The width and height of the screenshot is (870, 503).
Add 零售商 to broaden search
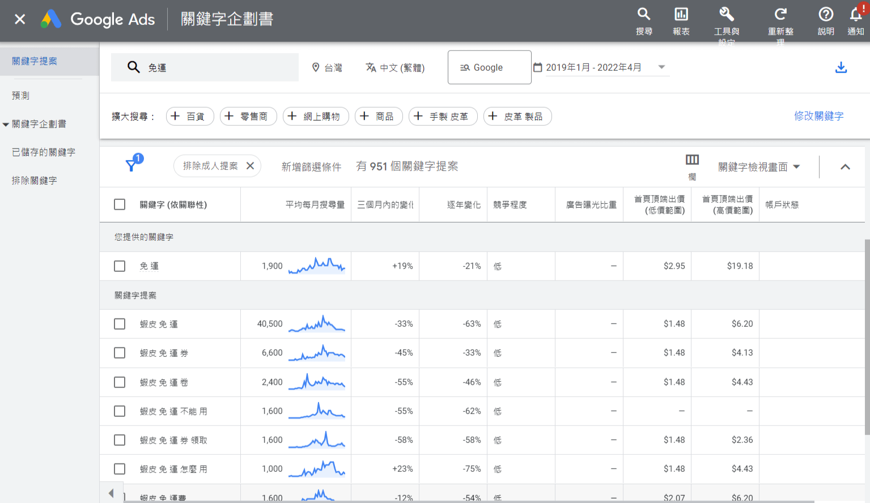click(x=248, y=116)
